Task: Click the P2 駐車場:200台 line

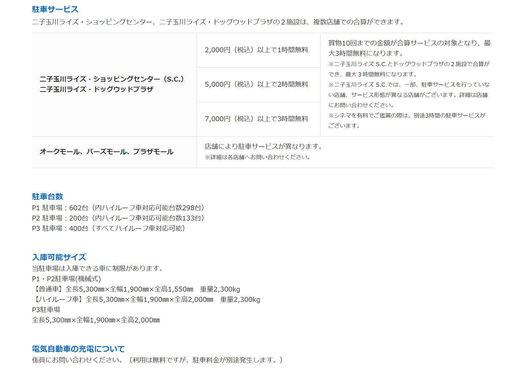Action: coord(118,218)
